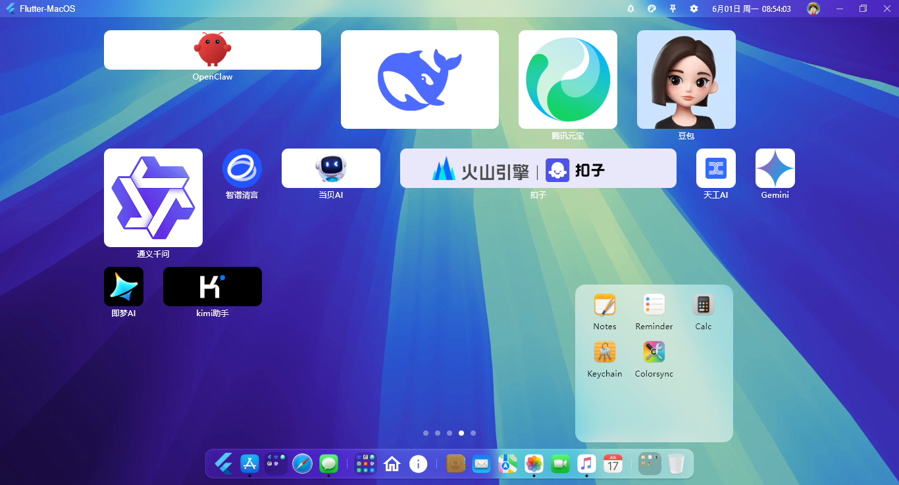Go to the third launchpad page dot

[449, 433]
